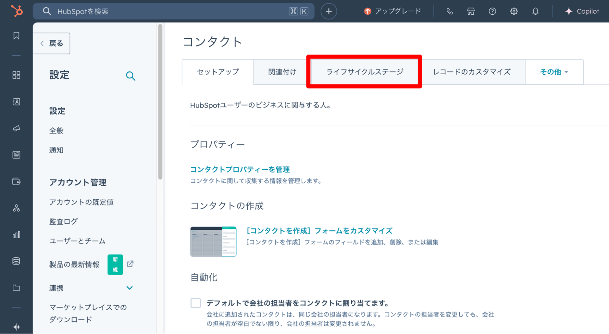Open コンタクトプロパティーを管理 link
The width and height of the screenshot is (609, 334).
tap(240, 170)
